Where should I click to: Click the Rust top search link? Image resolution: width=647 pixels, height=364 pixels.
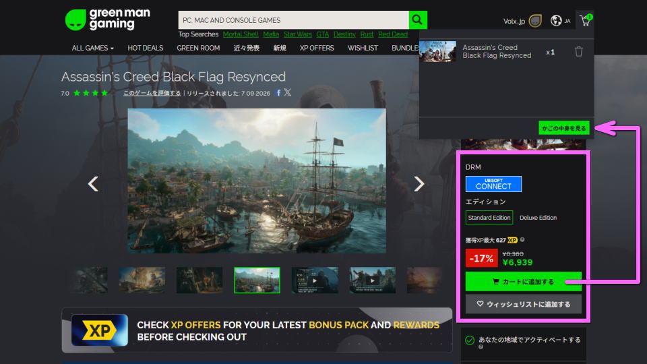[367, 34]
